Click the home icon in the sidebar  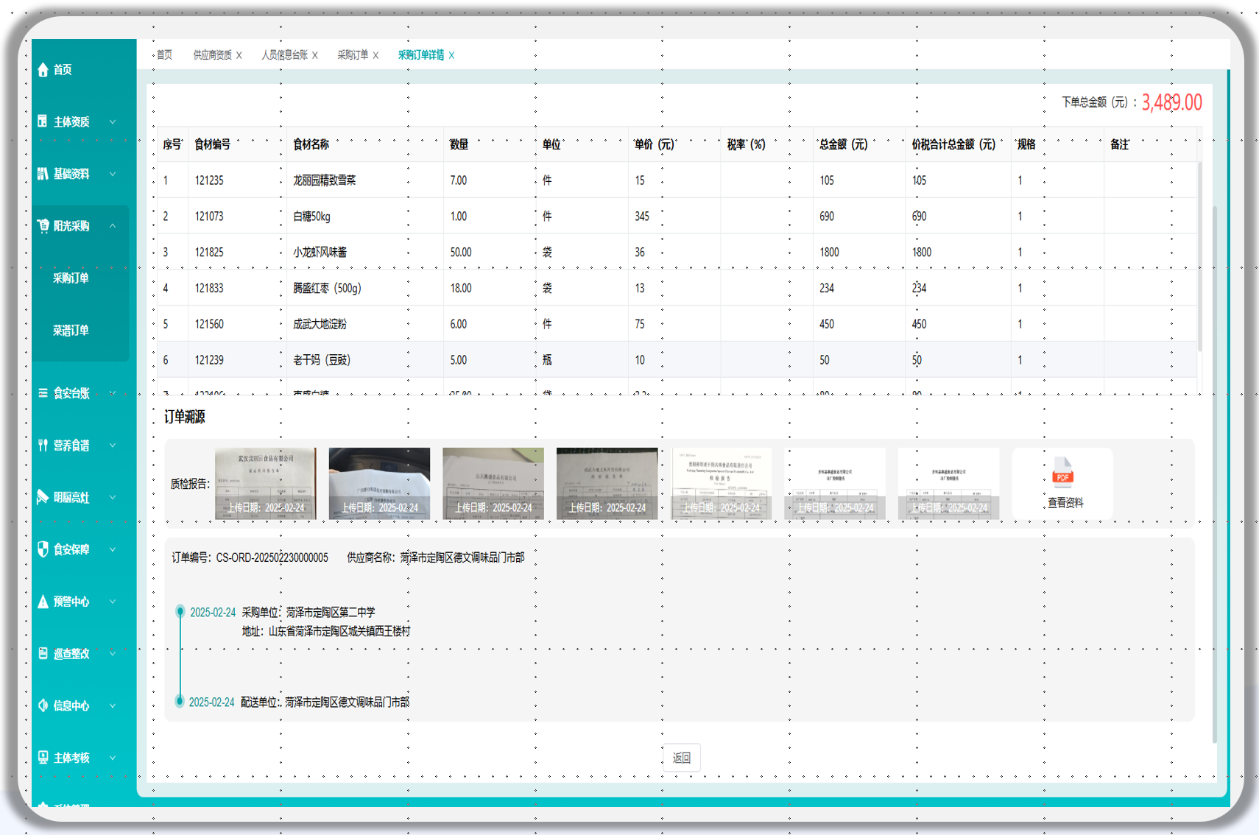click(x=43, y=70)
